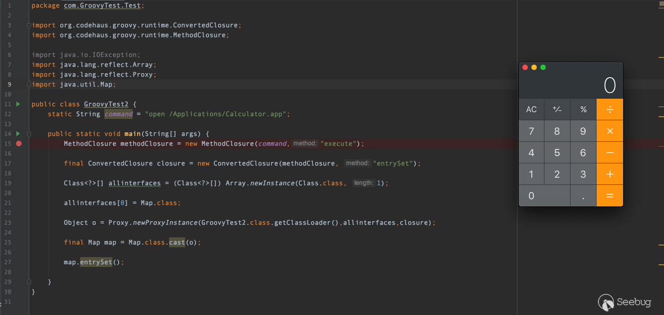Click the class name GroovyTest2 on line 11
The width and height of the screenshot is (664, 315).
pos(106,104)
